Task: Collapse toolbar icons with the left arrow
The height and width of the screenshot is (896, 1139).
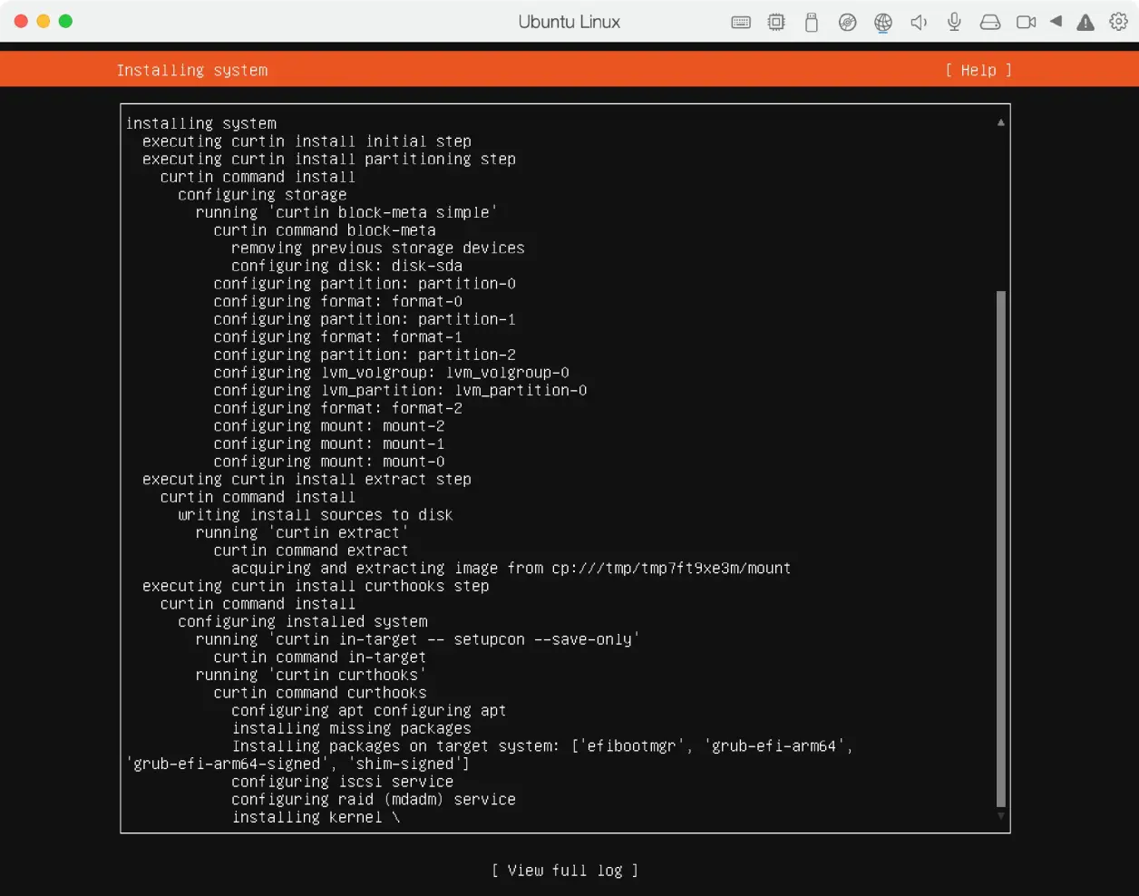Action: pos(1056,22)
